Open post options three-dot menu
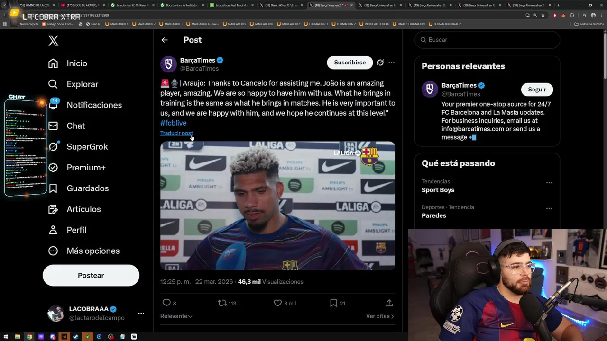Screen dimensions: 607x341 tap(391, 63)
